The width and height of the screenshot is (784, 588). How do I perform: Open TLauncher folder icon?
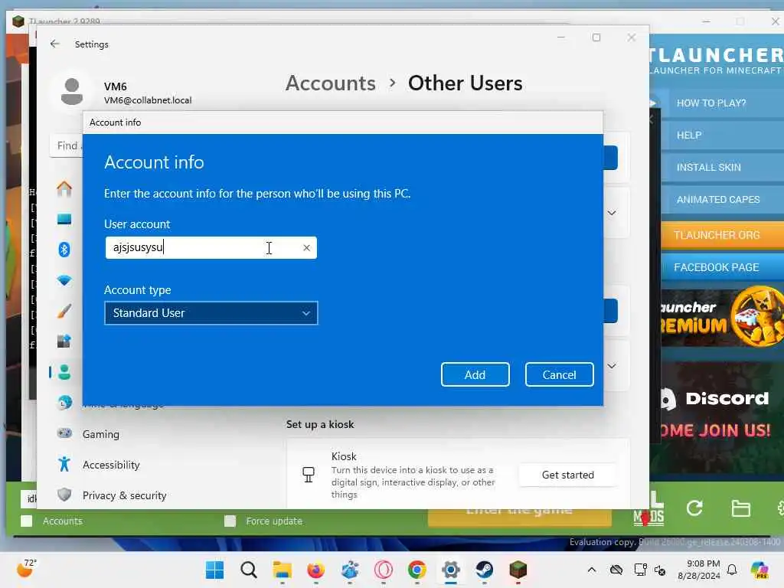click(740, 508)
